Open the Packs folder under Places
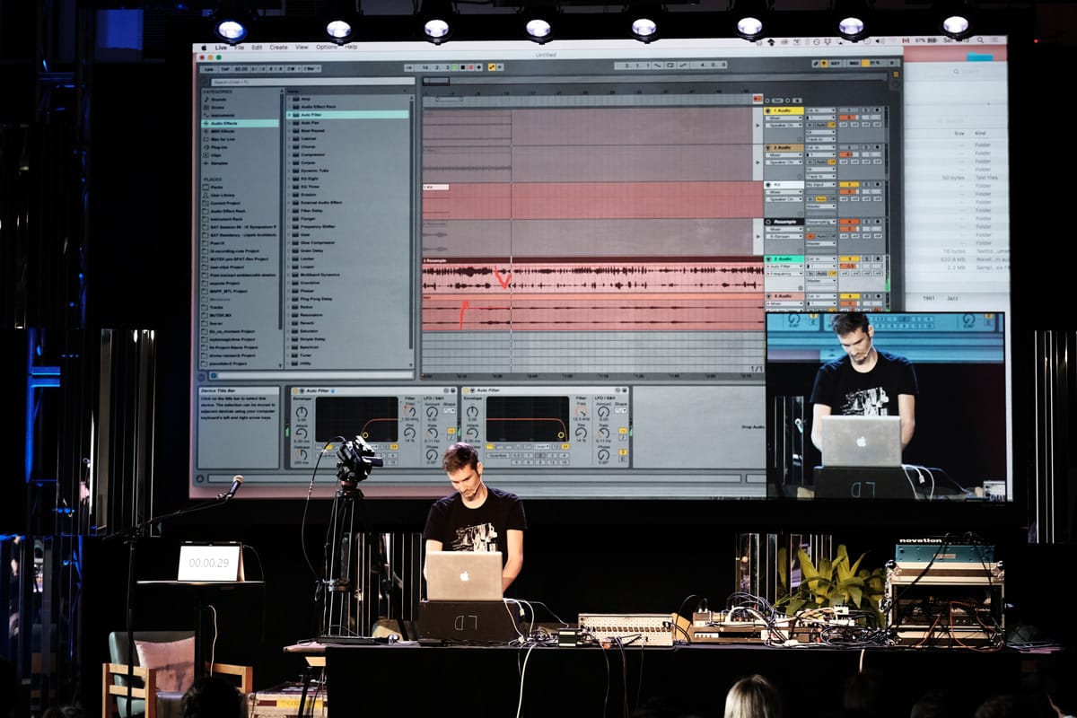Image resolution: width=1077 pixels, height=718 pixels. point(216,187)
